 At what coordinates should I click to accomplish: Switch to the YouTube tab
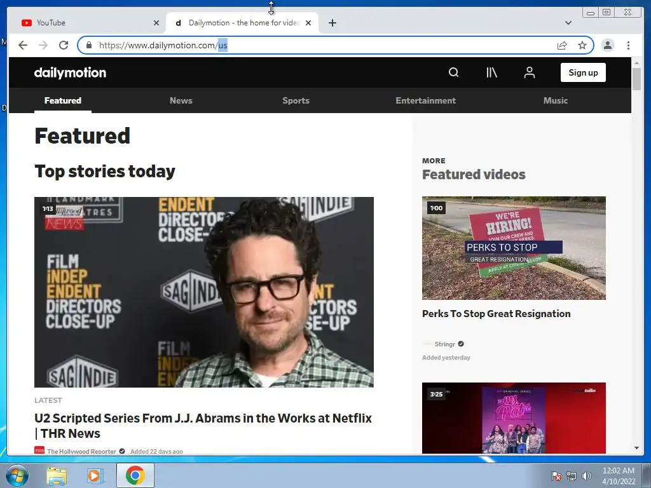click(87, 23)
